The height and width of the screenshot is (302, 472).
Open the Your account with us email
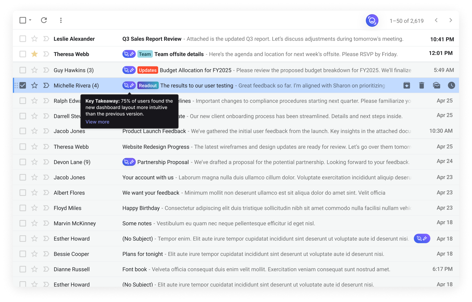pos(236,177)
